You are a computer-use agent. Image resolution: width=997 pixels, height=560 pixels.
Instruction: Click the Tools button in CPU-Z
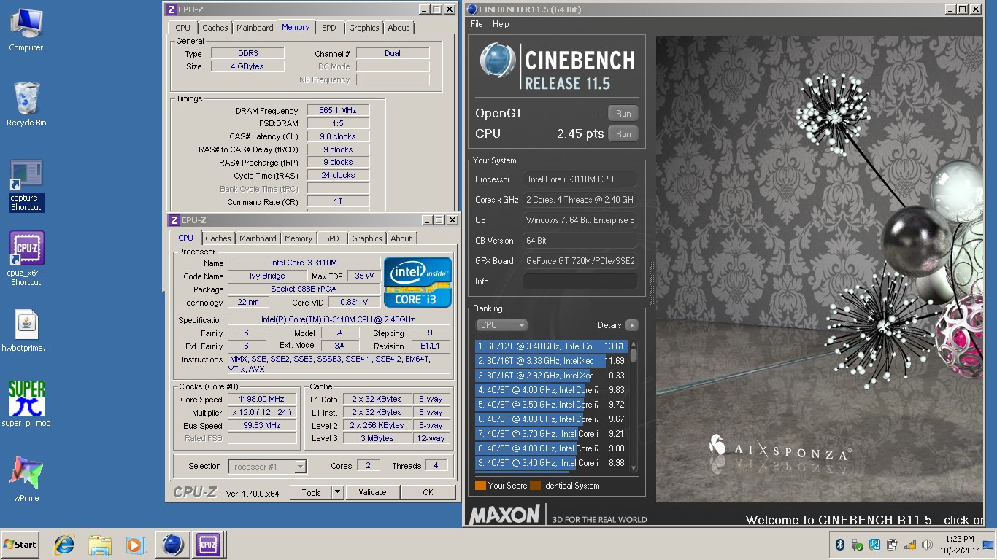pos(311,492)
